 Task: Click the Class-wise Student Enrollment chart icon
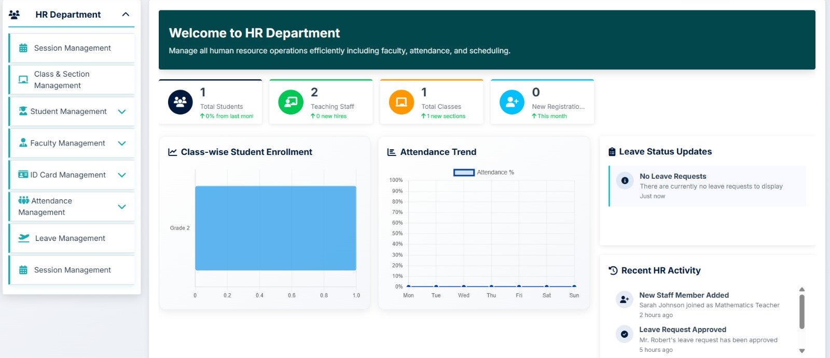click(173, 152)
